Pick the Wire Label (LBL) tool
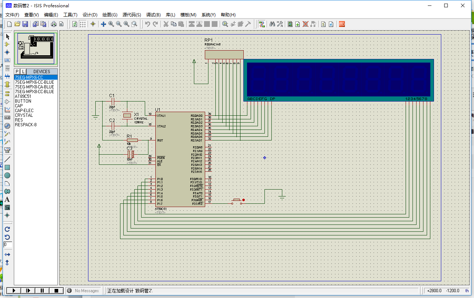 click(x=7, y=60)
